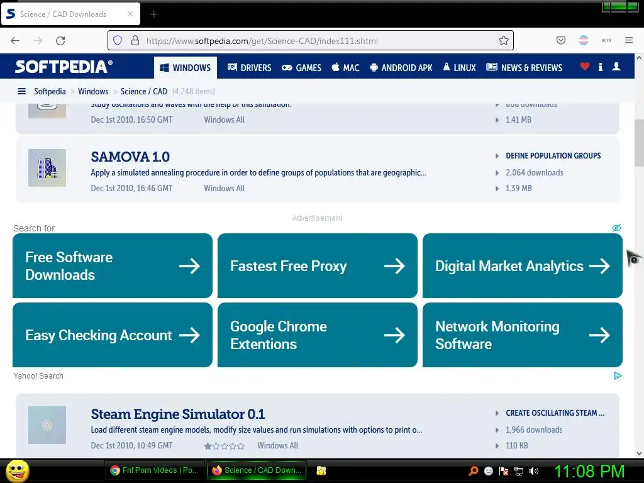Go back using the browser back arrow

[15, 41]
